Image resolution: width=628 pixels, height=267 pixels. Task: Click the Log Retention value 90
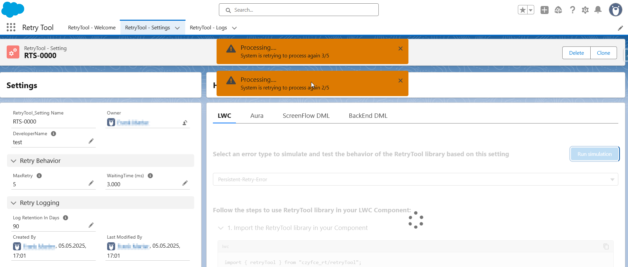[16, 226]
